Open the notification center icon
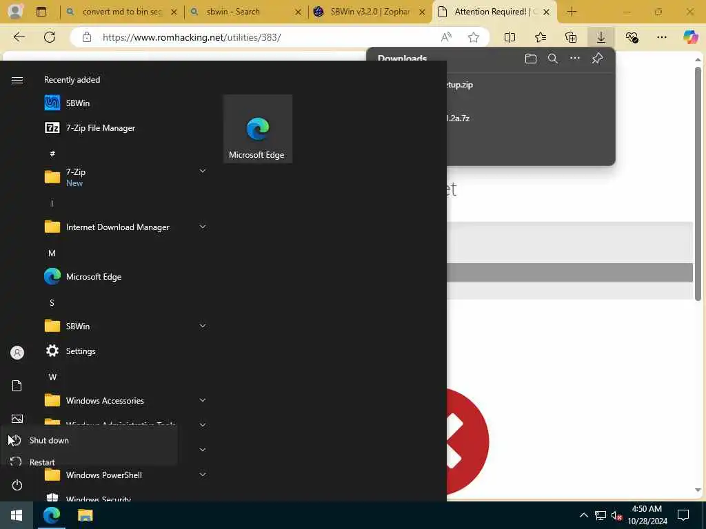Viewport: 706px width, 529px height. click(x=683, y=515)
